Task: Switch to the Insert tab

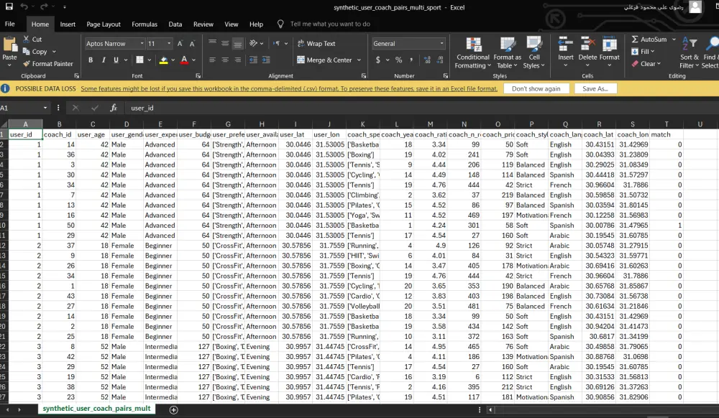Action: coord(68,24)
